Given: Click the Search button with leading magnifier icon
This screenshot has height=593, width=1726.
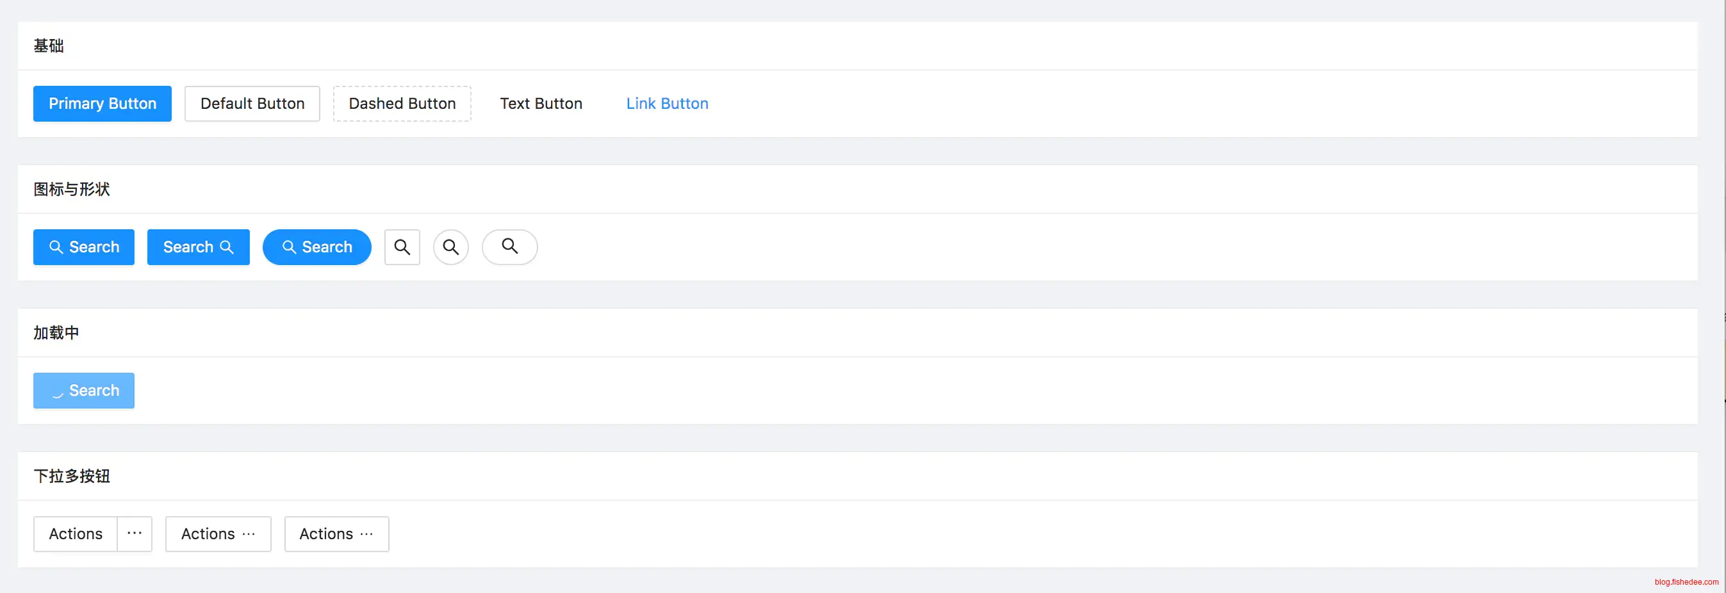Looking at the screenshot, I should 84,247.
